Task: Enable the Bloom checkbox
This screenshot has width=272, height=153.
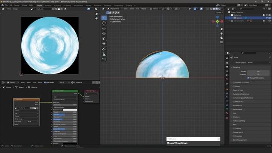Action: tap(234, 86)
